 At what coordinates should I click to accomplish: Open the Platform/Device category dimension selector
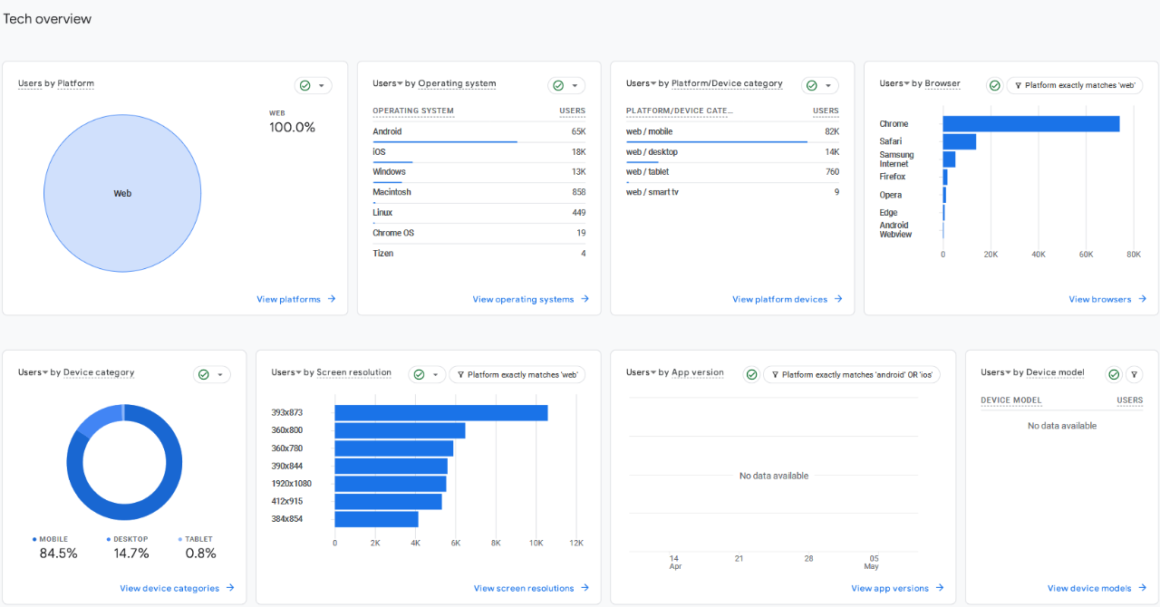[727, 83]
